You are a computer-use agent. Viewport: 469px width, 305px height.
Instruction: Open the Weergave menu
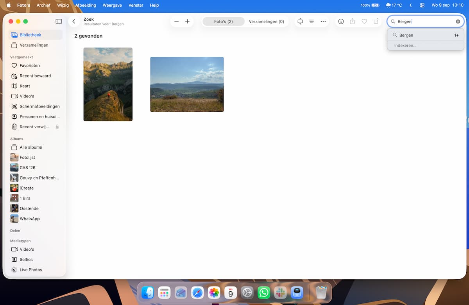click(112, 5)
